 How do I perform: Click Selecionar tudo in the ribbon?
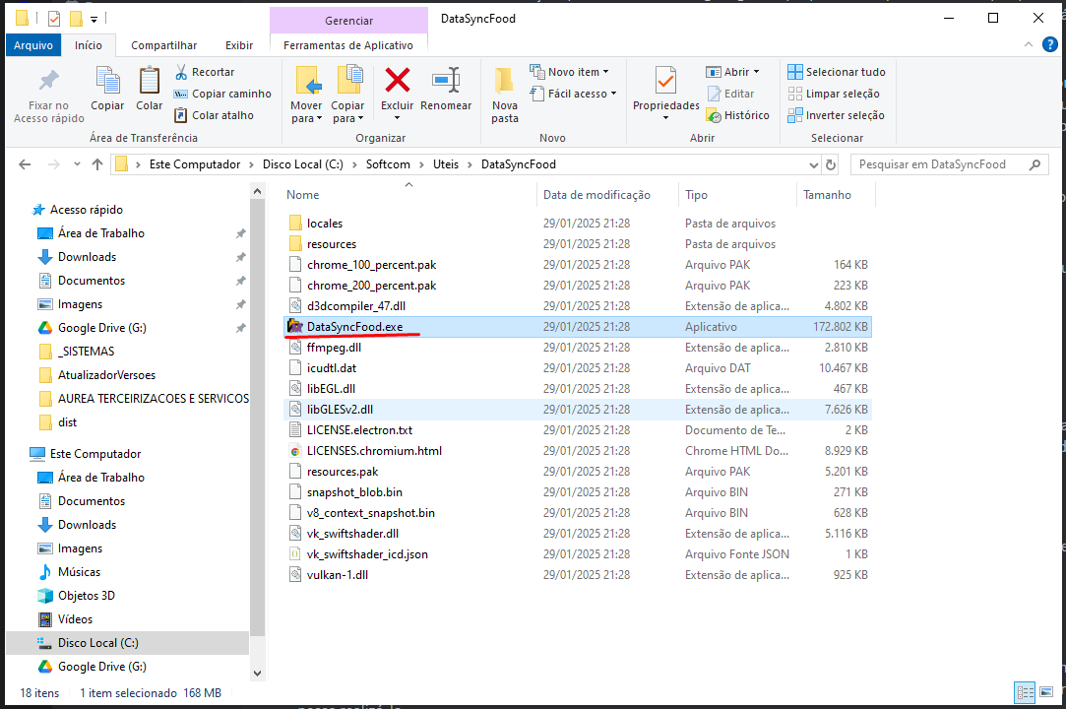pyautogui.click(x=836, y=72)
